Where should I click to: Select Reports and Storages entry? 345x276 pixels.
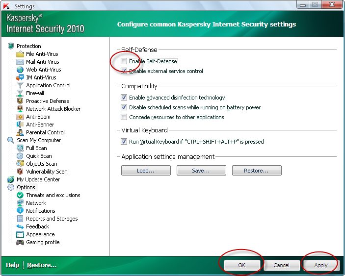click(x=52, y=219)
